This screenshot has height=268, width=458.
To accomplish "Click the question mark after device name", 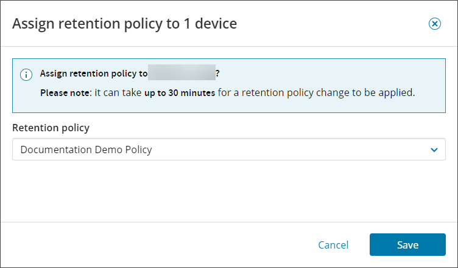I will coord(218,74).
